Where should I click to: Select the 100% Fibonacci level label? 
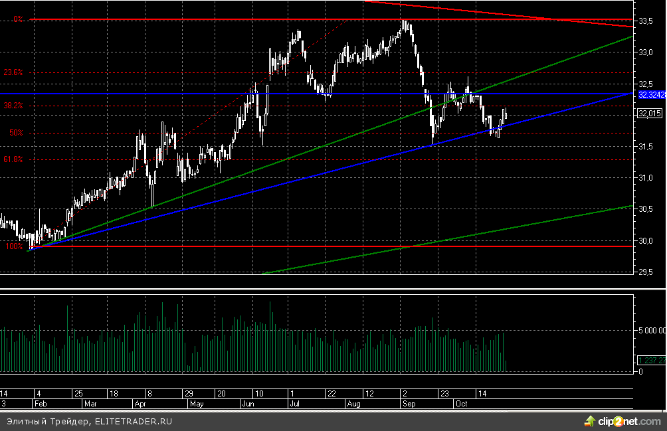(x=14, y=246)
